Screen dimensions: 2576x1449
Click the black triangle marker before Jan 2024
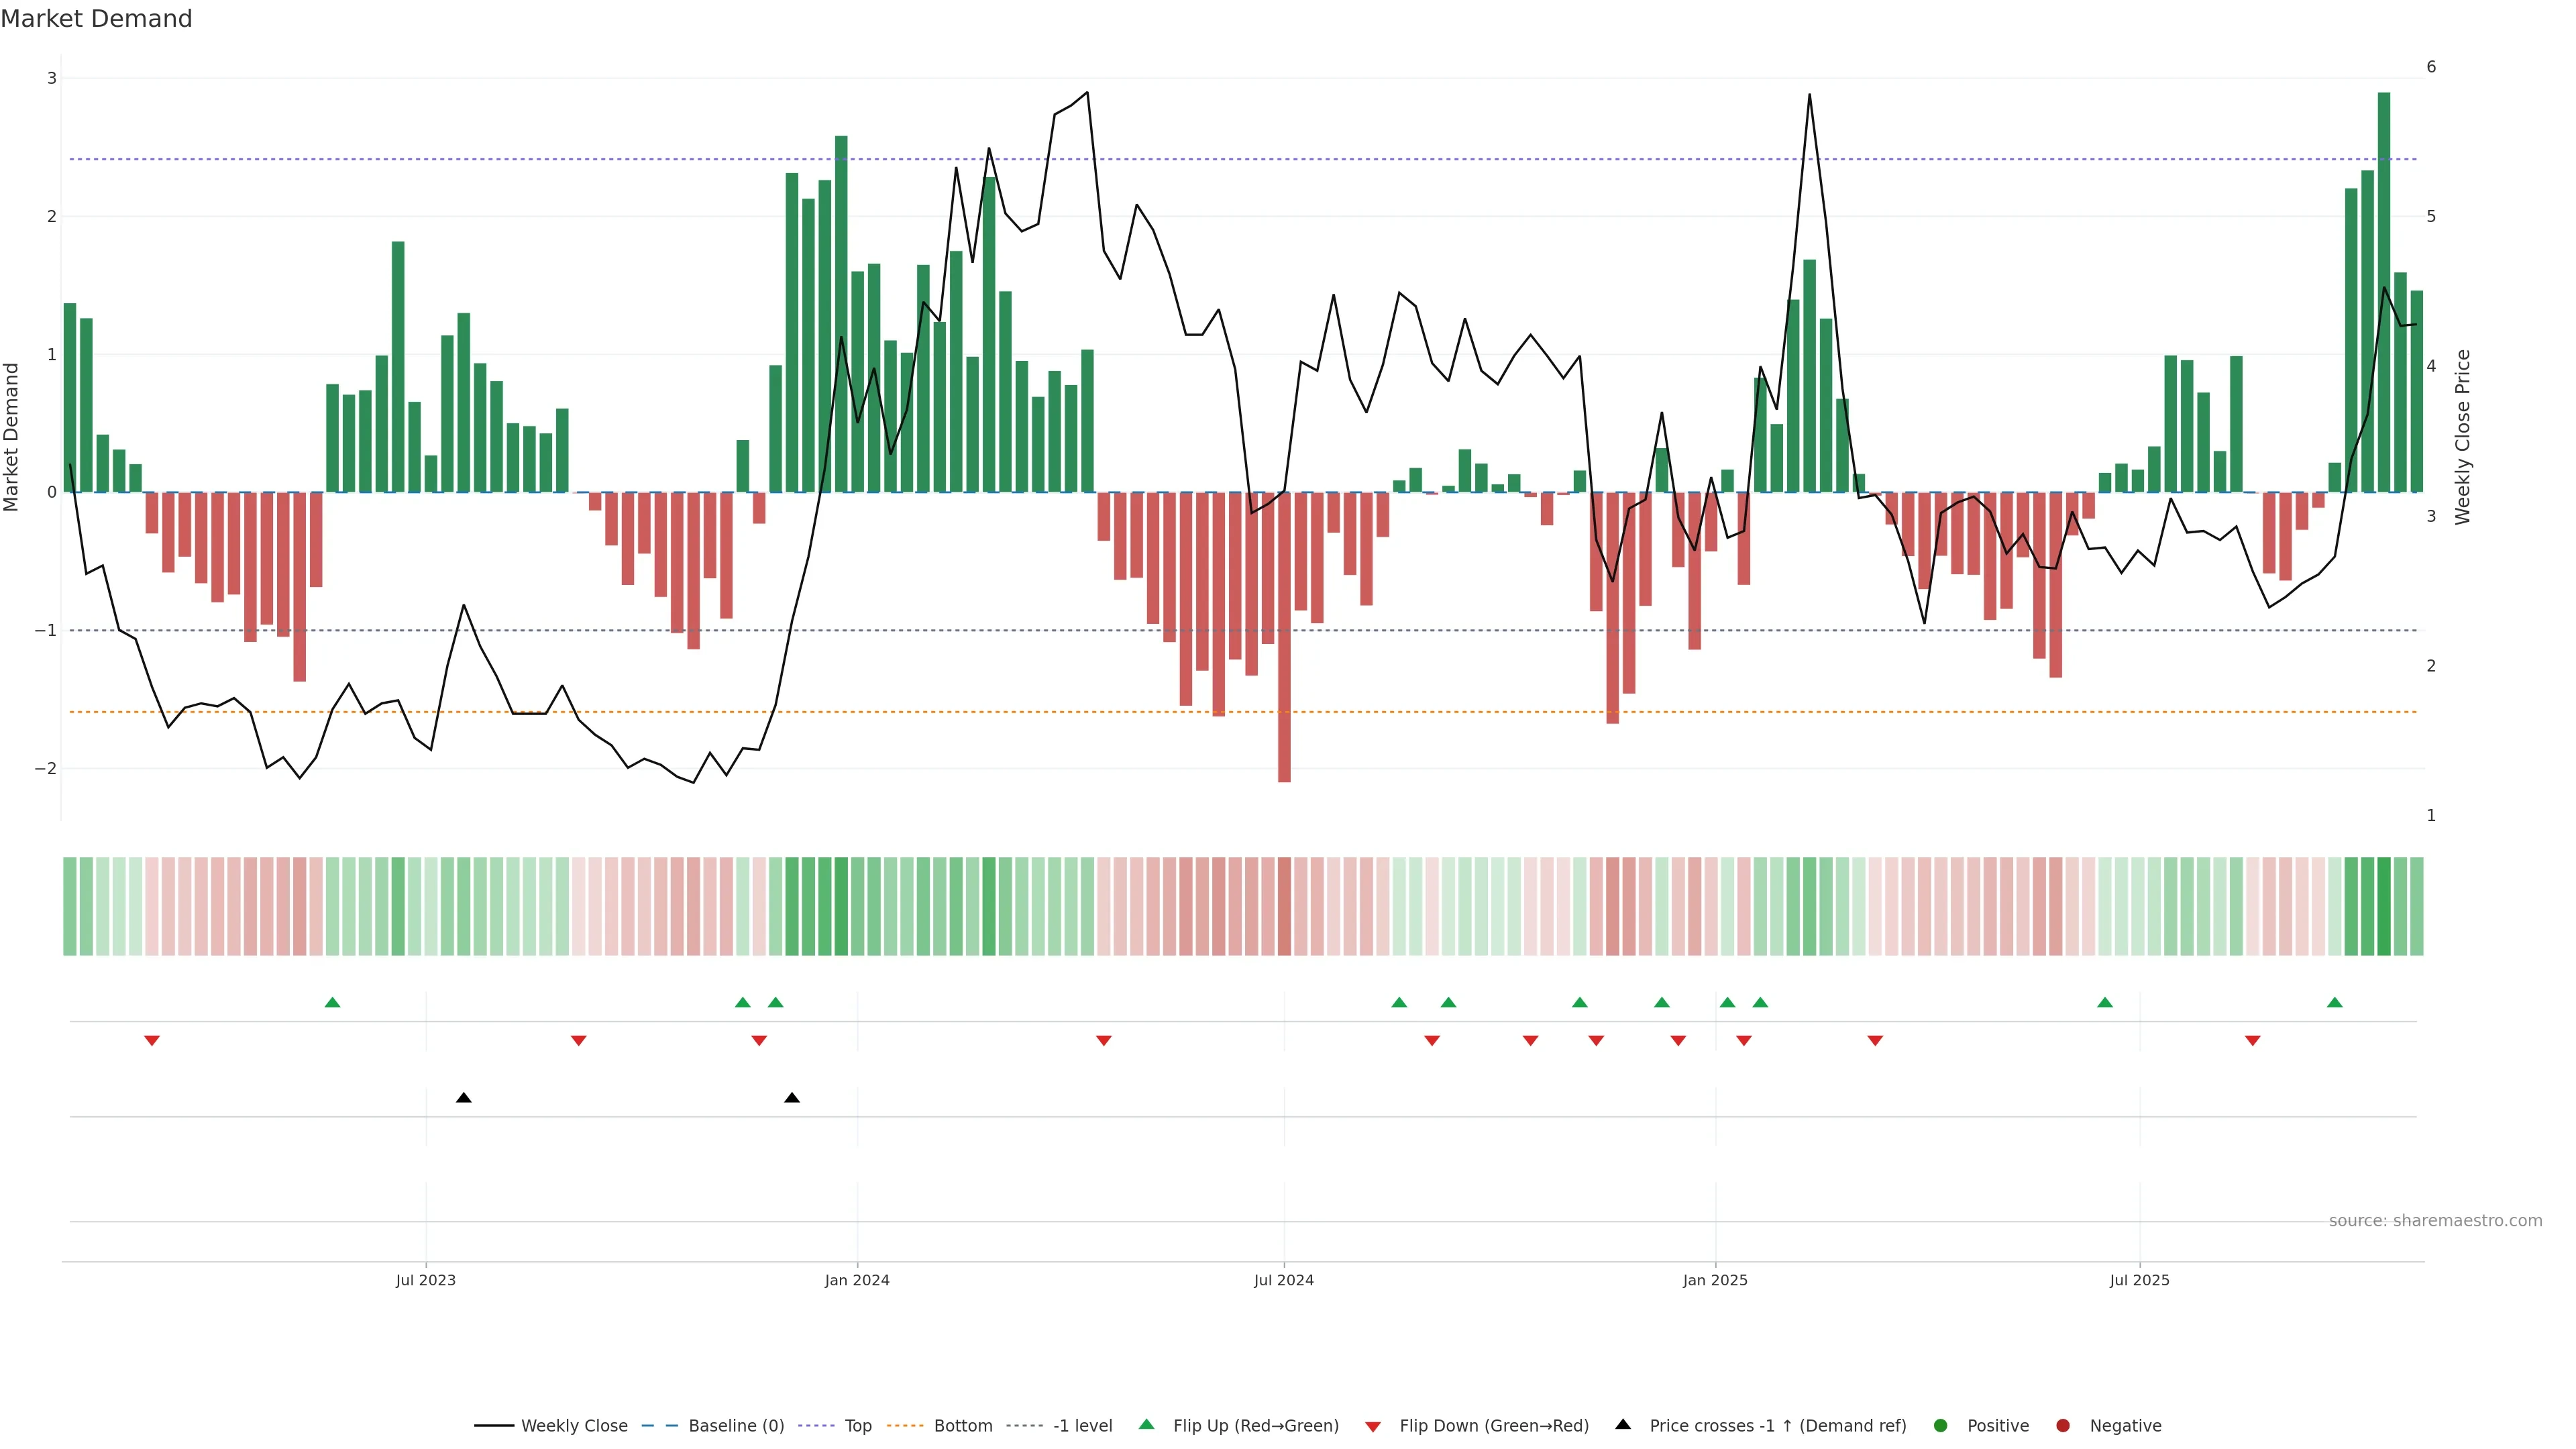pos(792,1098)
